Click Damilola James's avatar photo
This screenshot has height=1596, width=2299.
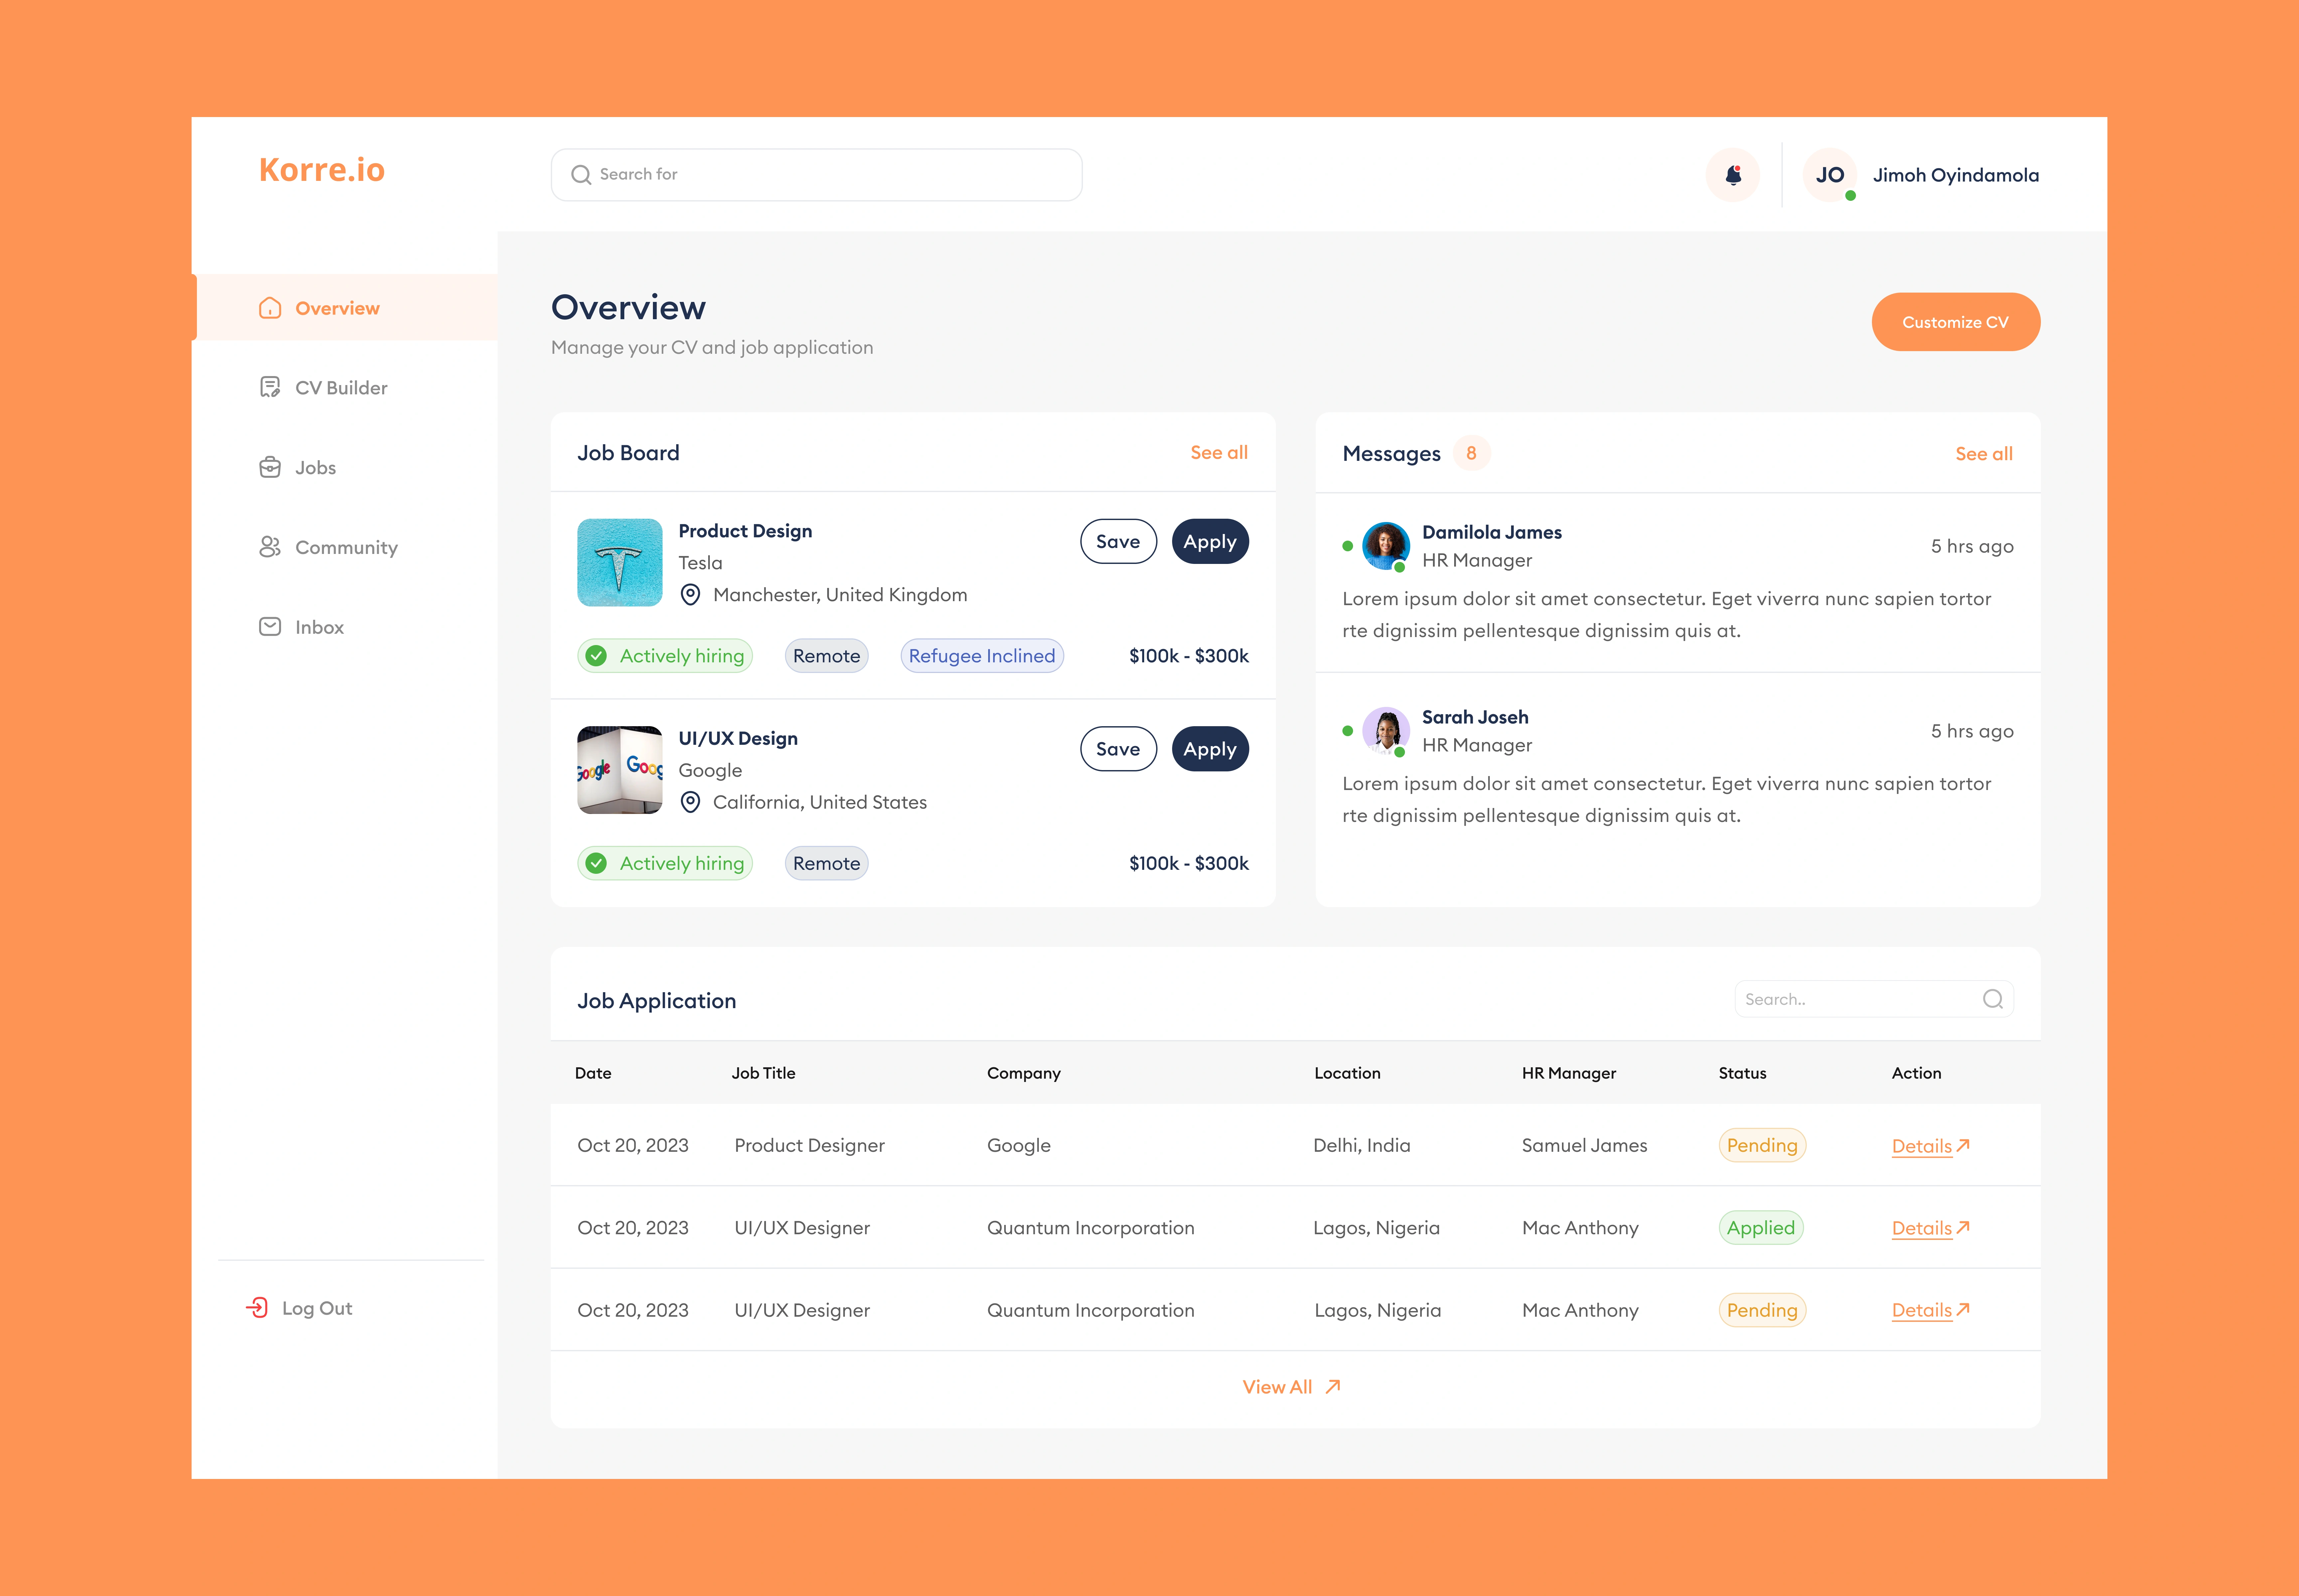[1386, 546]
